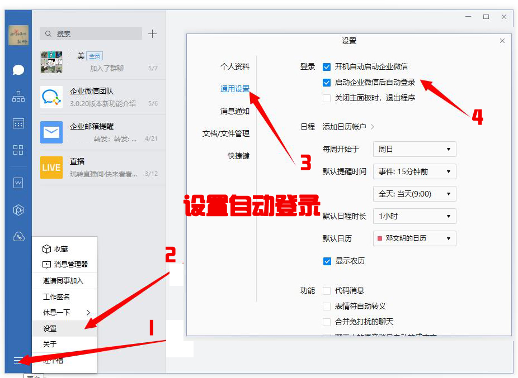The height and width of the screenshot is (378, 518).
Task: Close the 设置 dialog
Action: tap(502, 41)
